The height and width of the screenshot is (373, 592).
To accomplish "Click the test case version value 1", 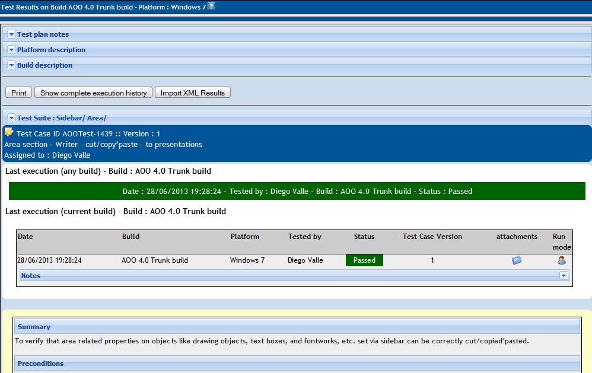I will click(432, 260).
